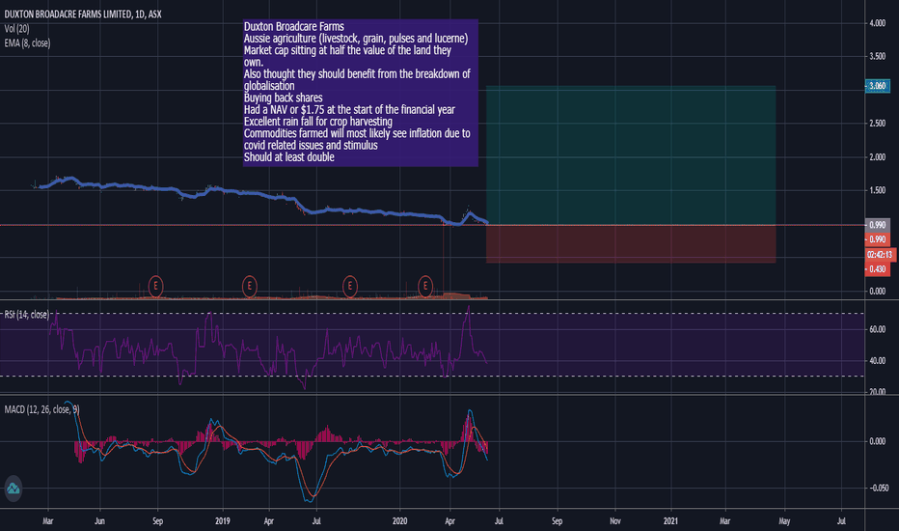899x531 pixels.
Task: Open earnings marker between 2019 and Apr
Action: tap(249, 286)
